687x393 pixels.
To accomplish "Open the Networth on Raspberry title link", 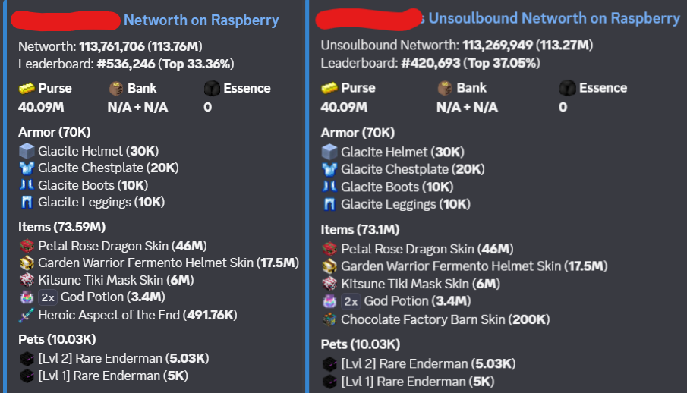I will (201, 20).
